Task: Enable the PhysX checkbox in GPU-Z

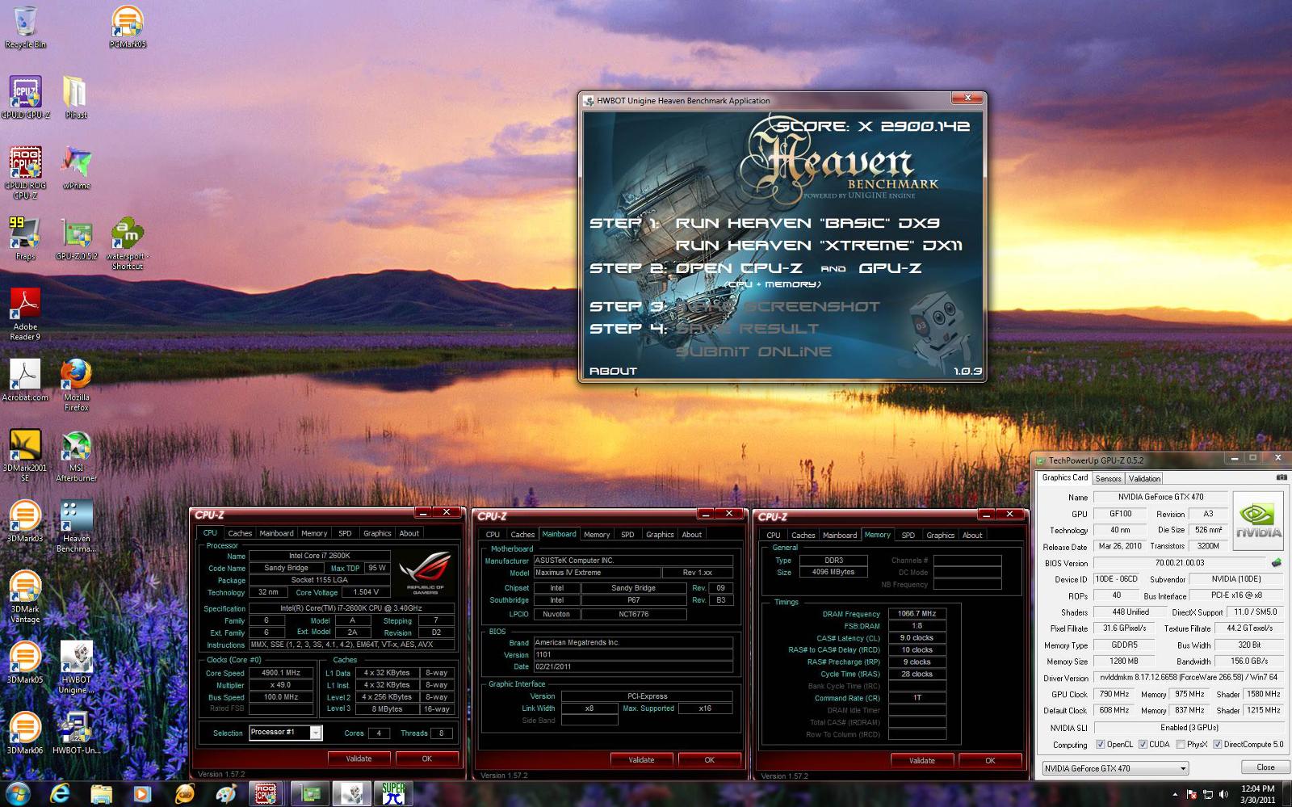Action: (x=1181, y=745)
